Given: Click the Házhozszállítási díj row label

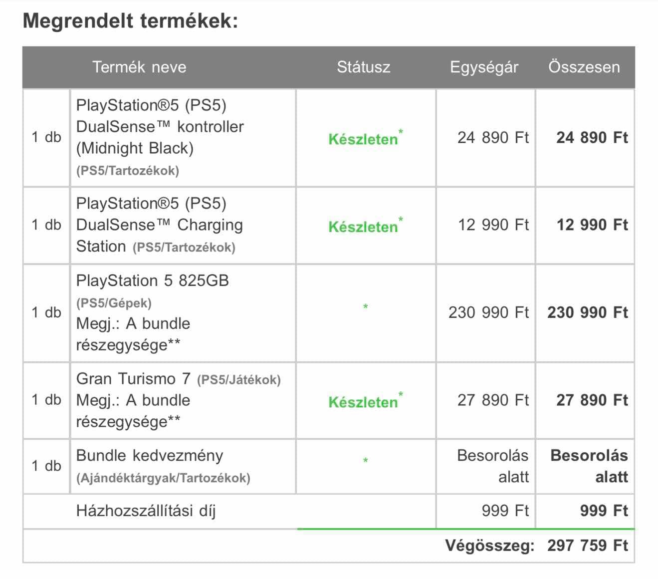Looking at the screenshot, I should click(146, 511).
